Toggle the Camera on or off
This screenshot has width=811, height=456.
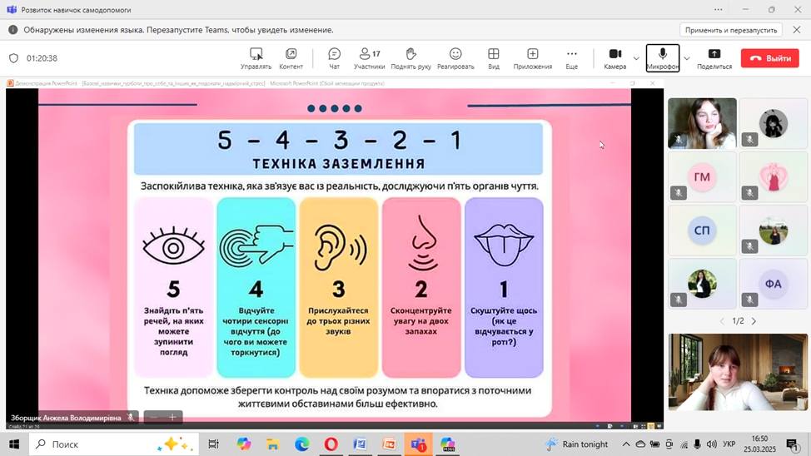pyautogui.click(x=614, y=58)
